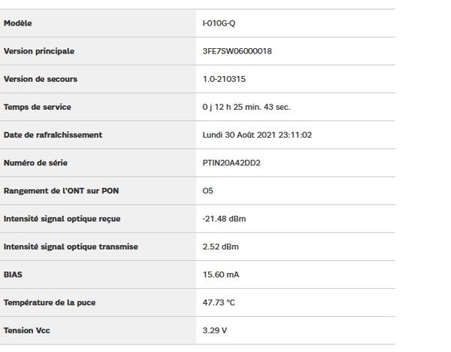The image size is (451, 352).
Task: Click the Numéro de série label
Action: (x=35, y=163)
